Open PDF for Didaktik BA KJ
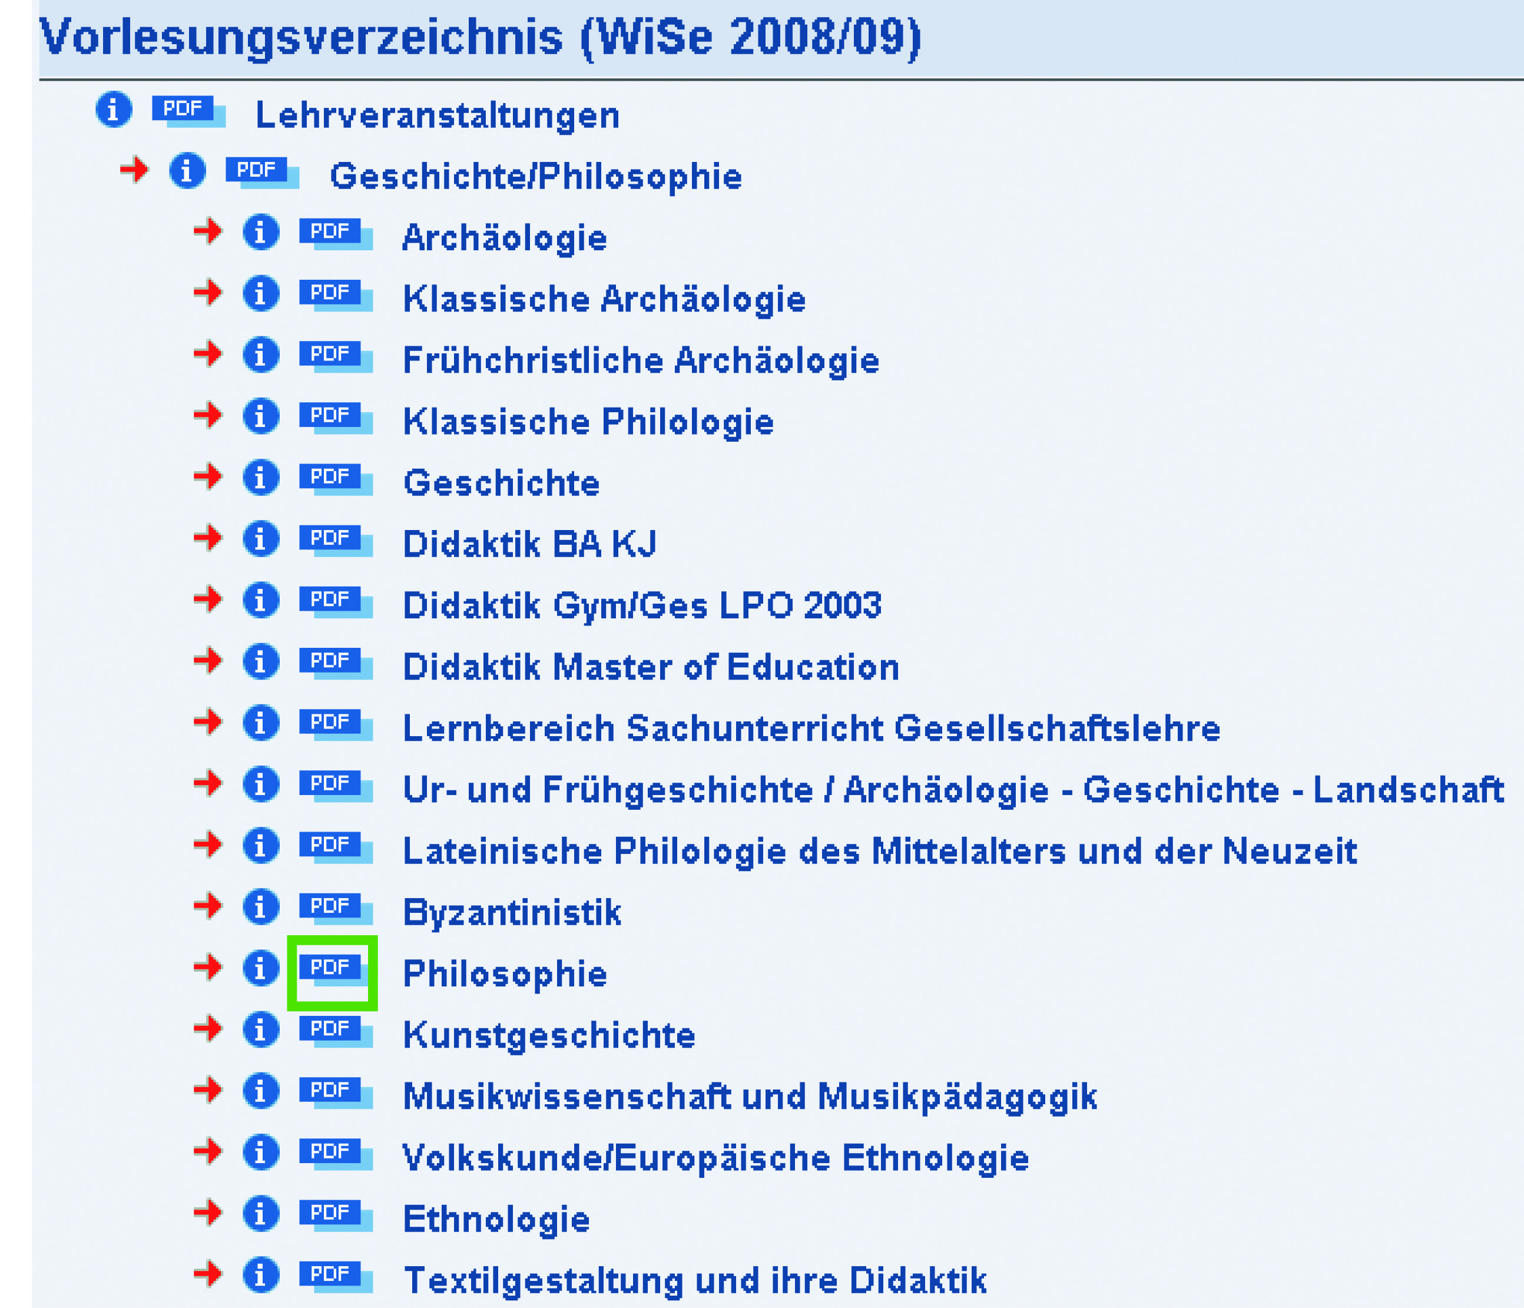The width and height of the screenshot is (1524, 1308). click(x=334, y=541)
